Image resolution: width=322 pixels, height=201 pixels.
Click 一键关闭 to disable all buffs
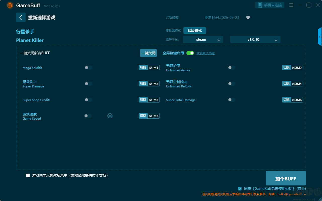pyautogui.click(x=148, y=53)
